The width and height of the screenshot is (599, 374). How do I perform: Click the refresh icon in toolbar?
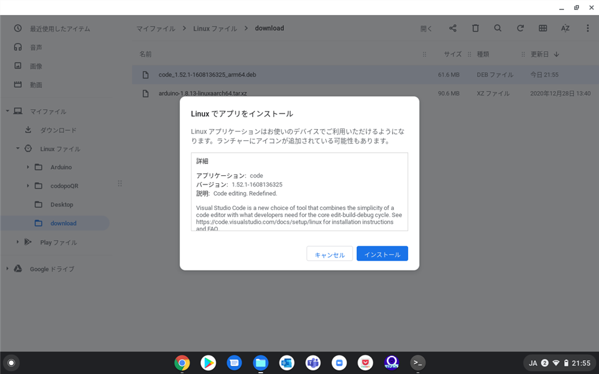520,28
